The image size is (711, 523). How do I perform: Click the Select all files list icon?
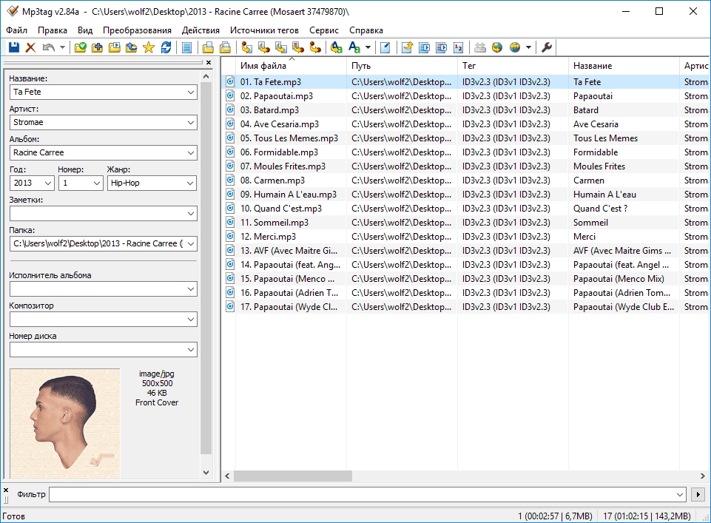tap(187, 47)
